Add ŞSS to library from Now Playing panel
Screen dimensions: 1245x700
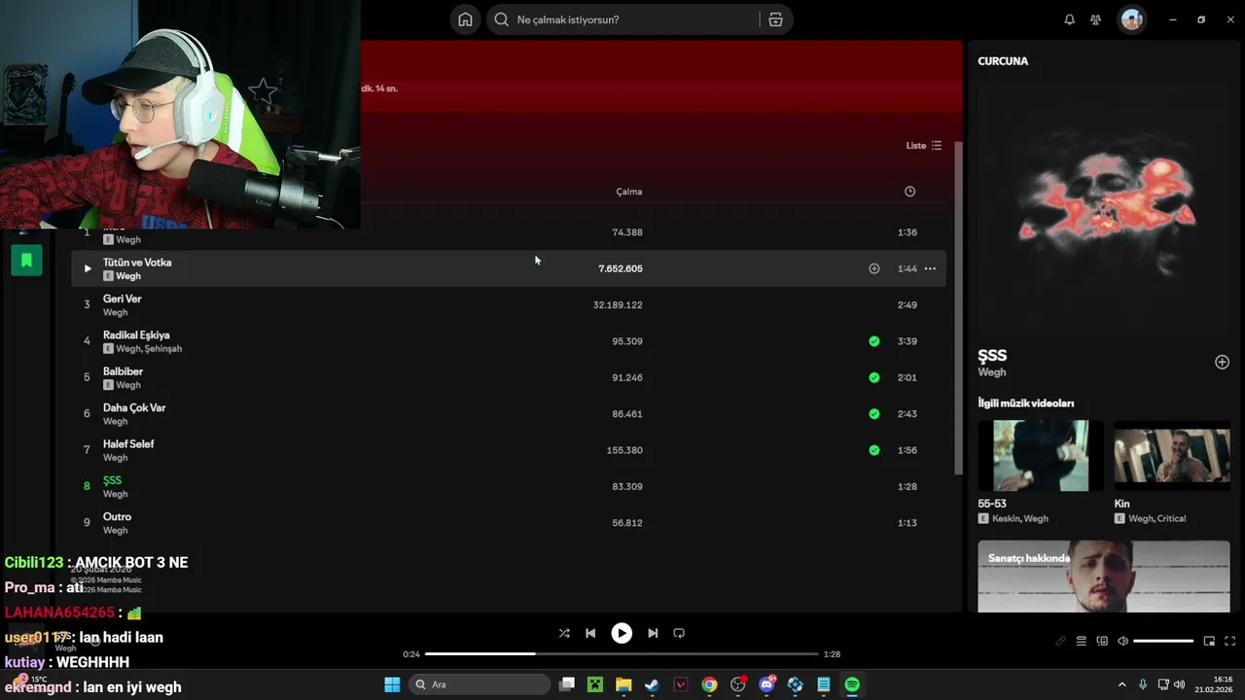click(1222, 362)
